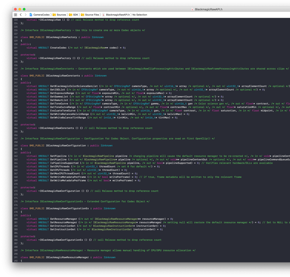290x277 pixels.
Task: Close the window with the red button
Action: click(x=15, y=9)
